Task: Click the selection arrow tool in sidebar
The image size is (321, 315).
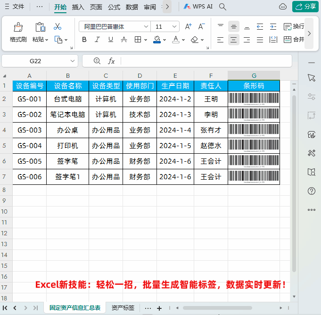Action: point(312,78)
